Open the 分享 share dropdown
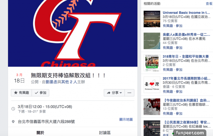 pyautogui.click(x=114, y=93)
